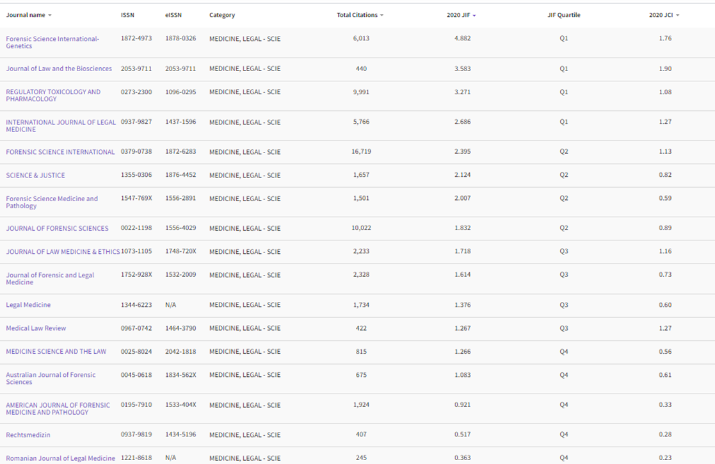Open Journal of Forensic and Legal Medicine
715x464 pixels.
pyautogui.click(x=50, y=279)
